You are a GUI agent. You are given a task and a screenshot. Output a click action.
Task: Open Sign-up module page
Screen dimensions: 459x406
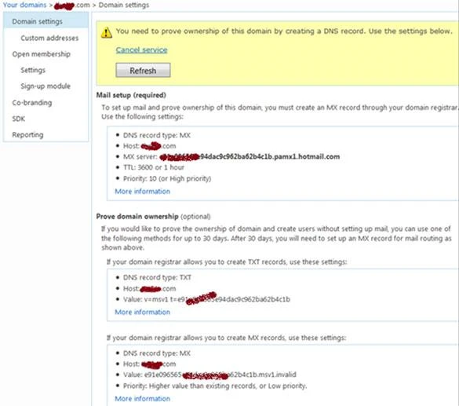pos(46,86)
